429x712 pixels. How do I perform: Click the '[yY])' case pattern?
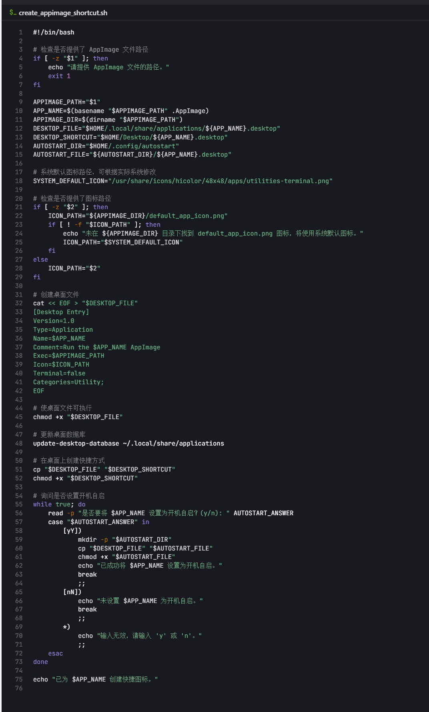tap(72, 530)
